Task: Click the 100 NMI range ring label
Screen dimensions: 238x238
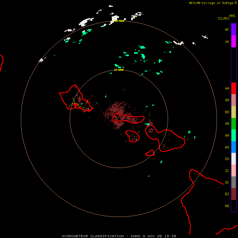Action: 119,21
